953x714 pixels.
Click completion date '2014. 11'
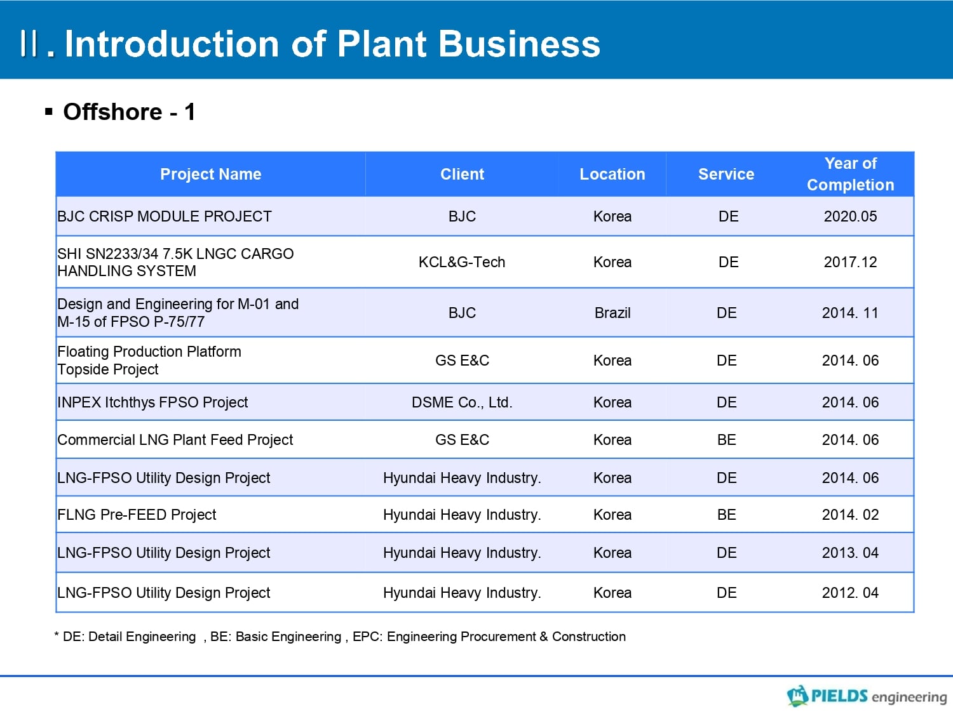(850, 313)
